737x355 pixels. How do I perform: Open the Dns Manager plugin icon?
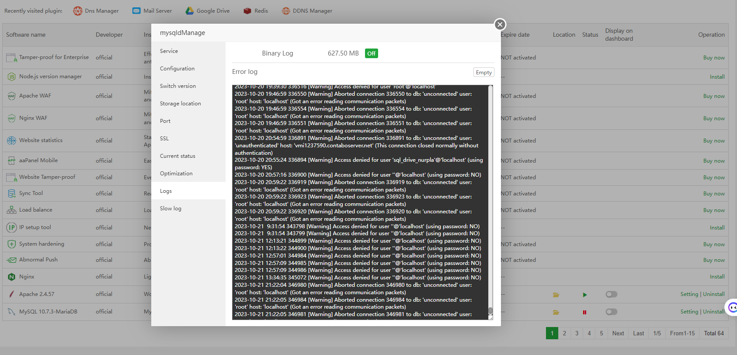[78, 11]
